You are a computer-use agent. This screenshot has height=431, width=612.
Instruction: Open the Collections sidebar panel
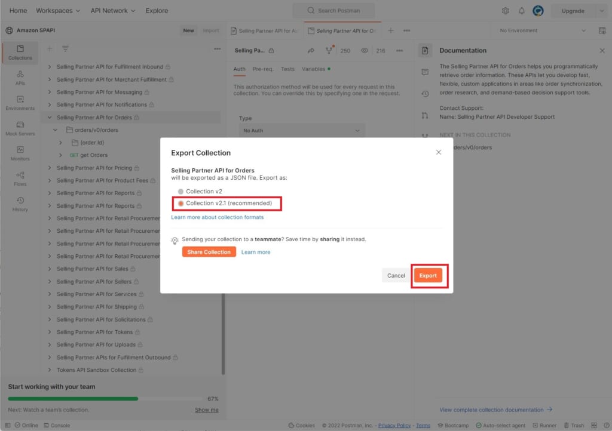(x=20, y=52)
